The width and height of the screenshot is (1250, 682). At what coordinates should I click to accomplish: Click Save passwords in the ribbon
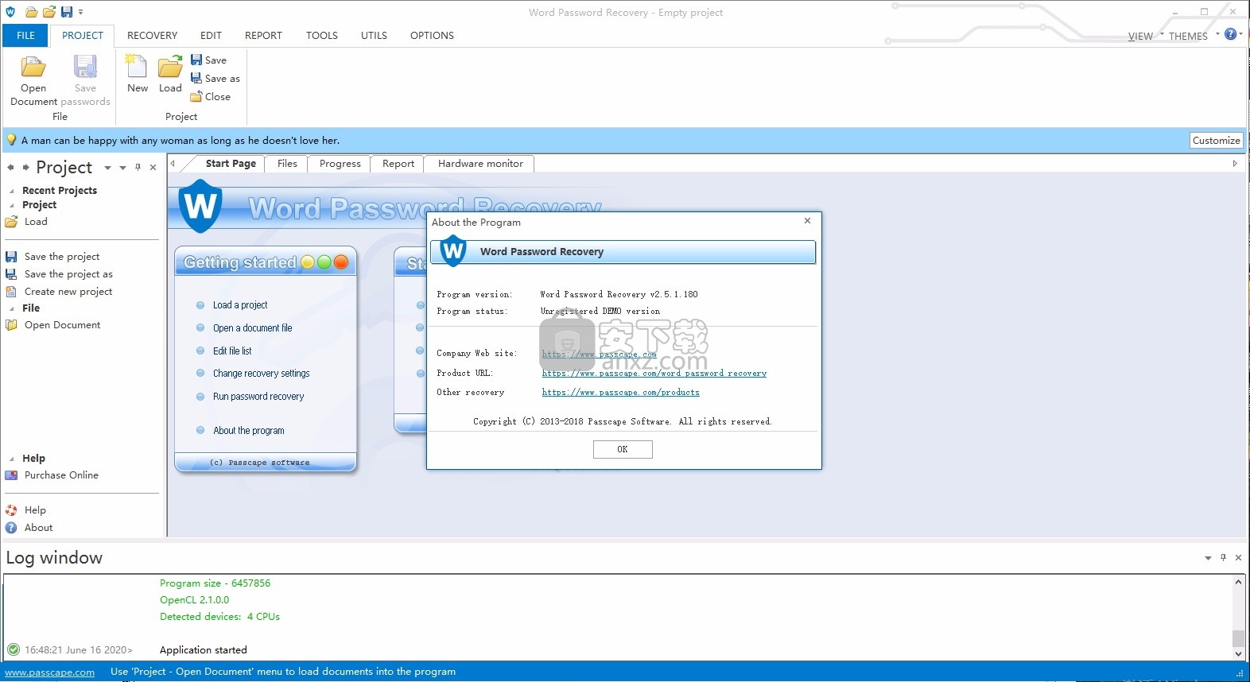(85, 80)
